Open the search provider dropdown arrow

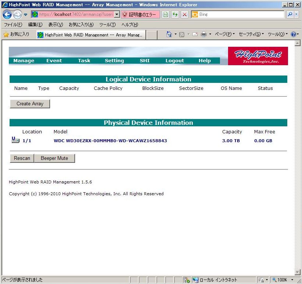coord(296,14)
